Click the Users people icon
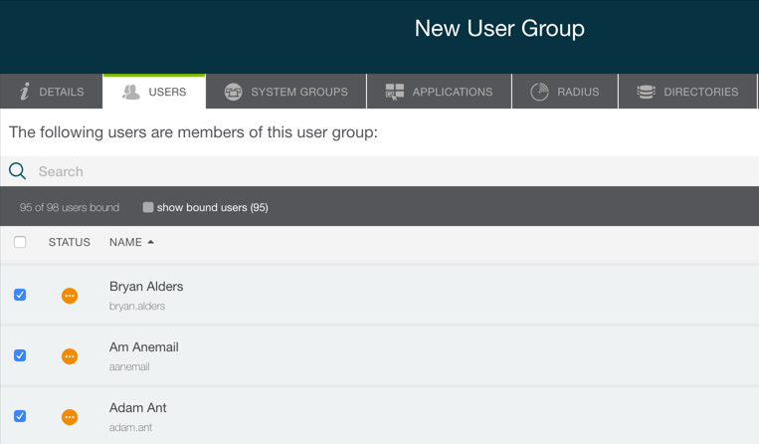Image resolution: width=759 pixels, height=444 pixels. (130, 92)
